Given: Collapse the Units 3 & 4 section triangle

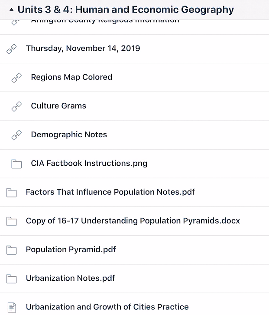Looking at the screenshot, I should pyautogui.click(x=11, y=10).
